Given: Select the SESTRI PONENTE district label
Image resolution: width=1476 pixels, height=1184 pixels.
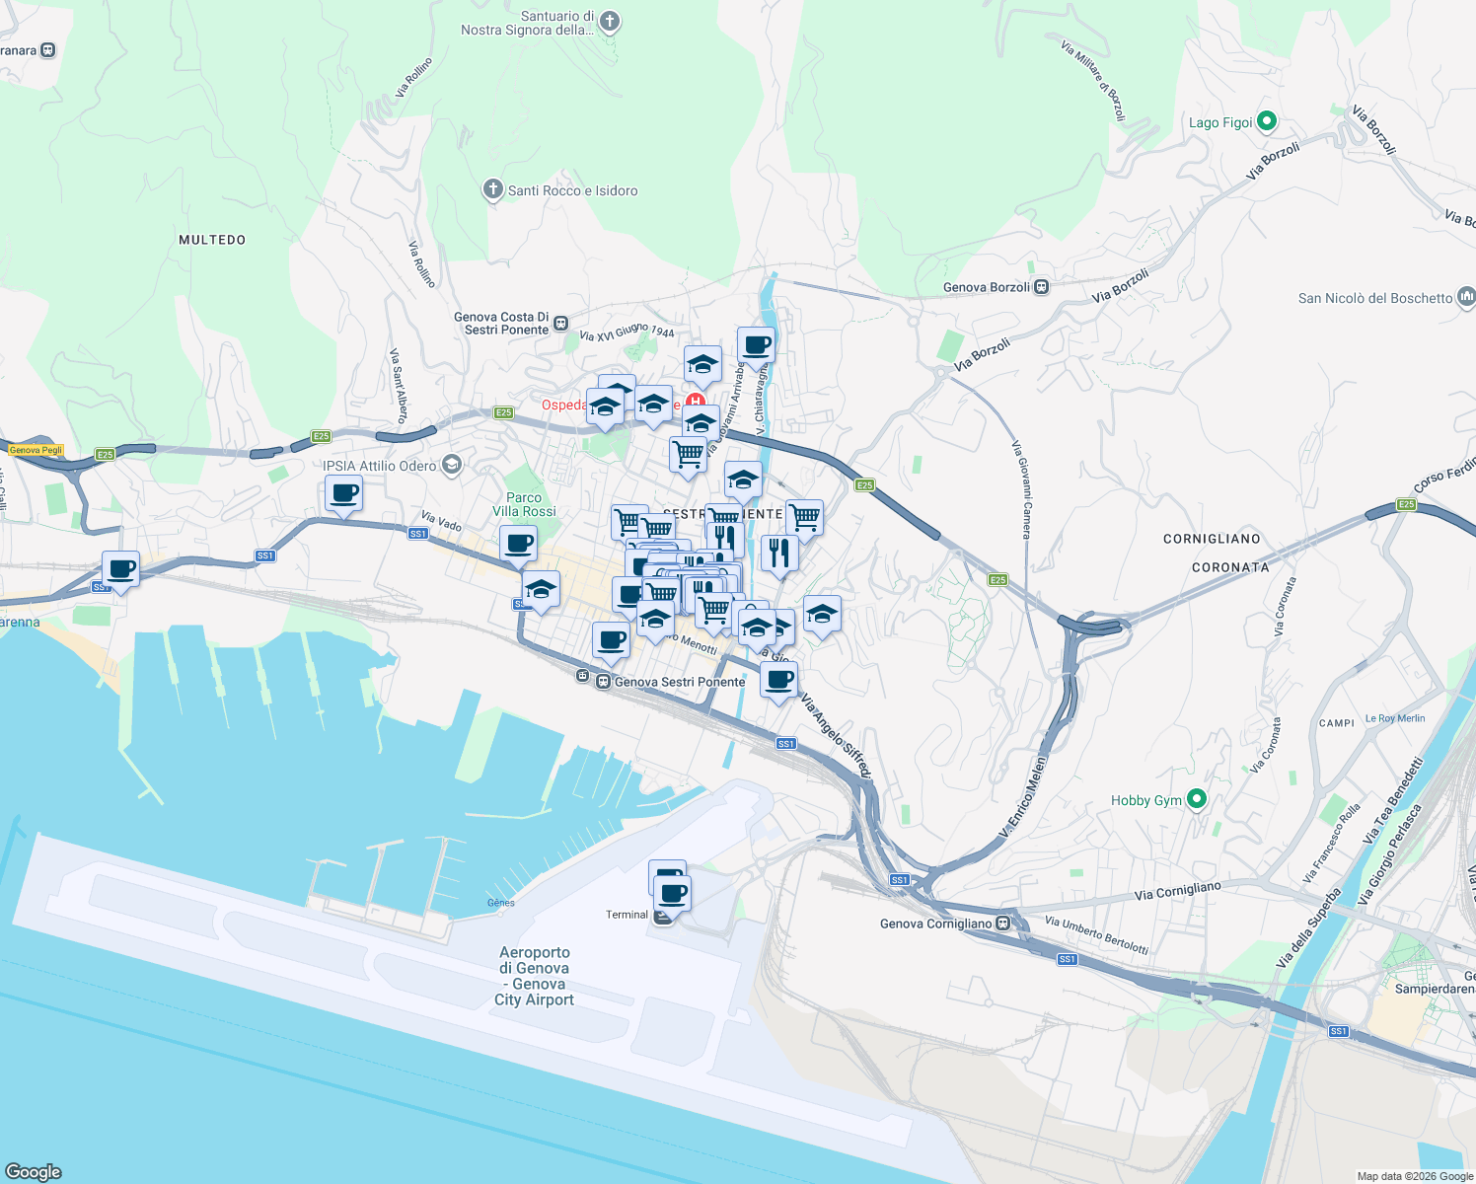Looking at the screenshot, I should pyautogui.click(x=722, y=513).
